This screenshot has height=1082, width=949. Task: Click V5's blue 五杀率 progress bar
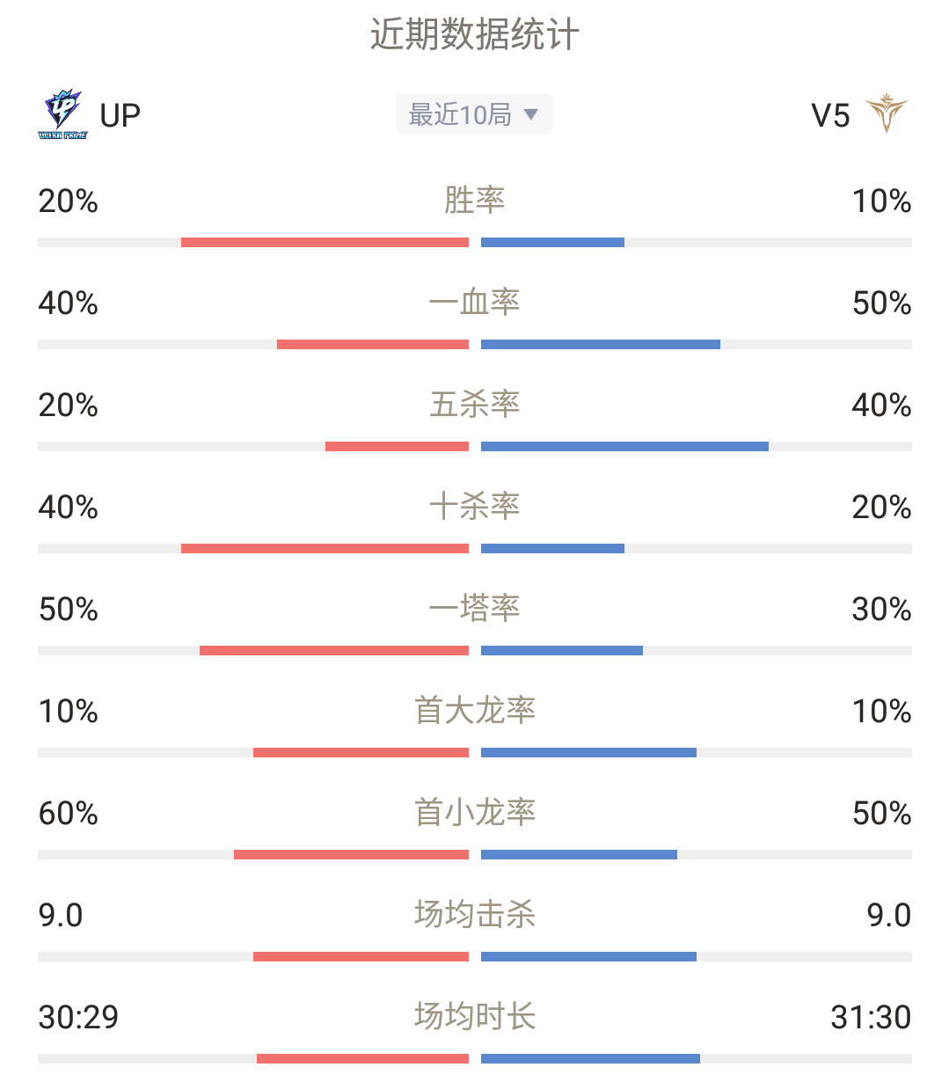624,446
